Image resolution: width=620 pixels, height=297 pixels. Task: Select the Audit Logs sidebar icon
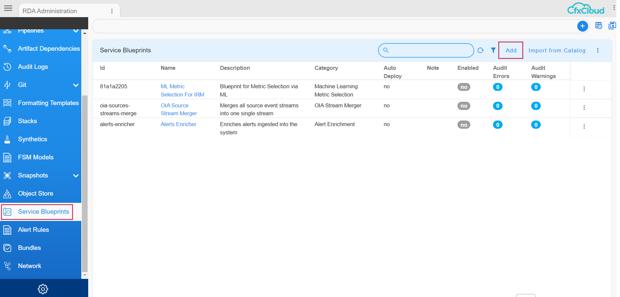pyautogui.click(x=7, y=67)
